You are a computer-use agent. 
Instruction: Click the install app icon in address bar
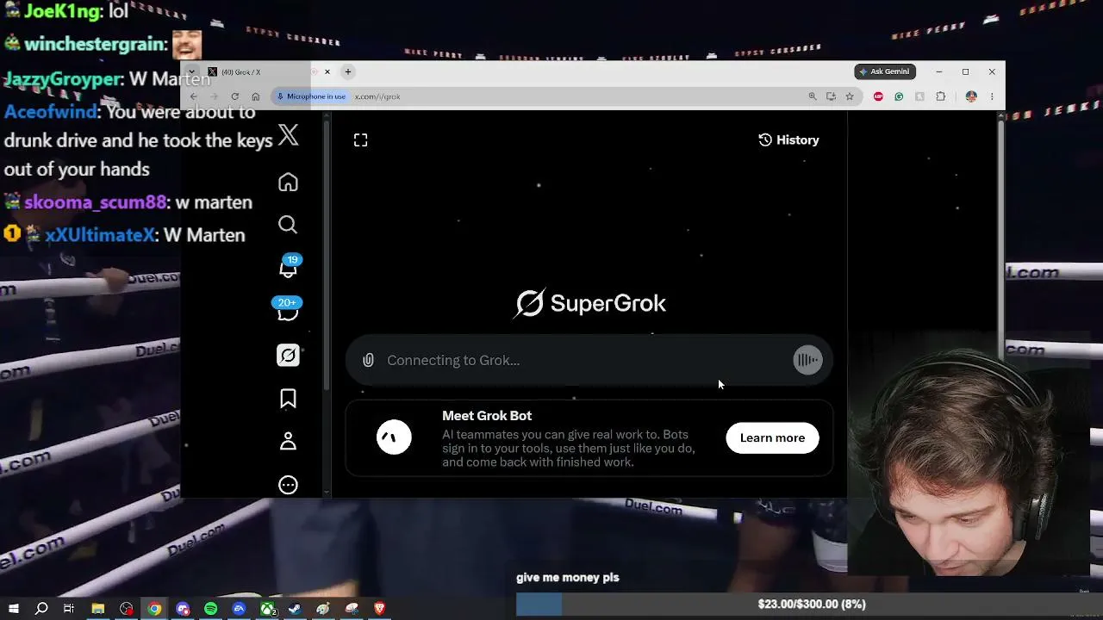[831, 96]
